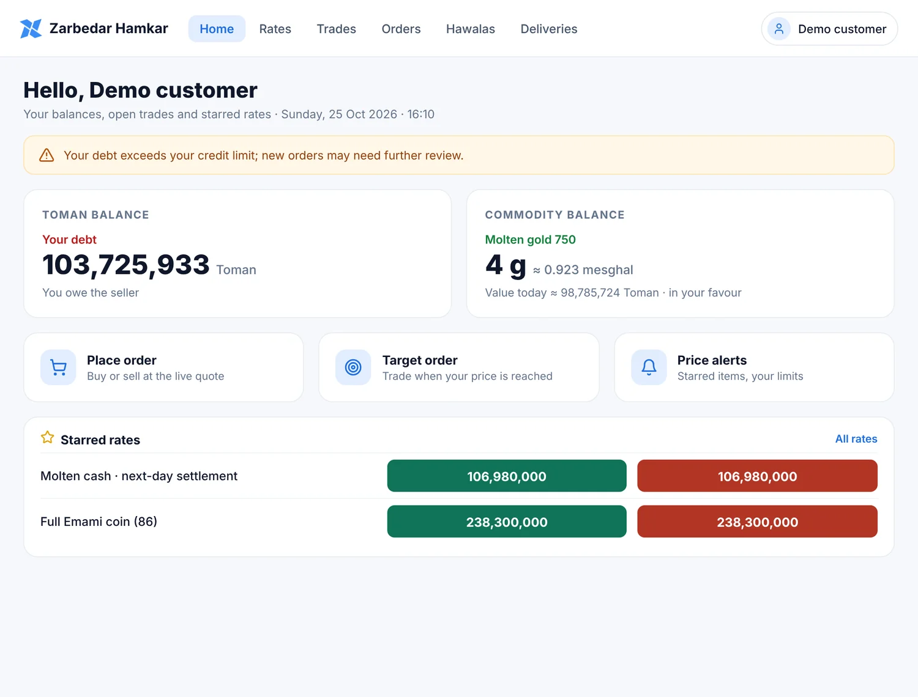Click the COMMODITY BALANCE heading

pos(555,215)
